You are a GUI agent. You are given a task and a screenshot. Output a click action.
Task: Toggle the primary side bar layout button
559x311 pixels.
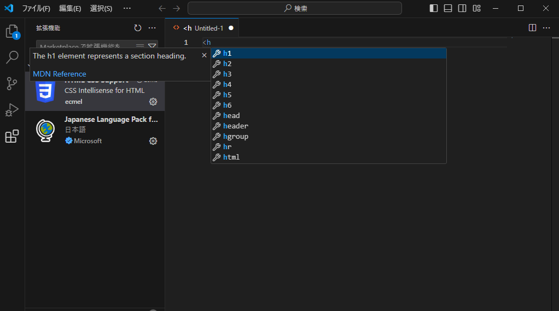tap(434, 8)
